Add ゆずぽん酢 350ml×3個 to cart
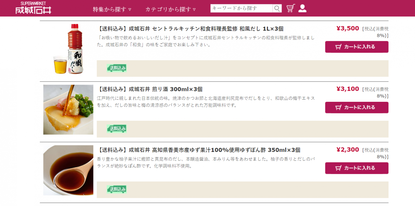Screen dimensions: 415x206 coord(357,168)
